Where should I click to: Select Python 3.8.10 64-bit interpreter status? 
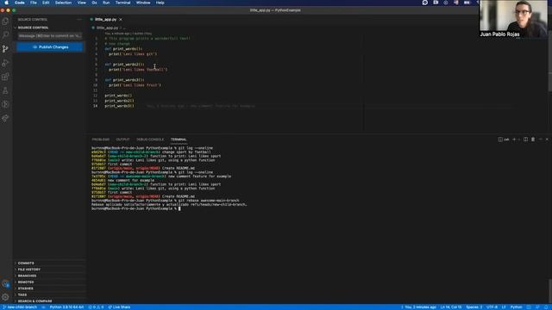pyautogui.click(x=66, y=307)
